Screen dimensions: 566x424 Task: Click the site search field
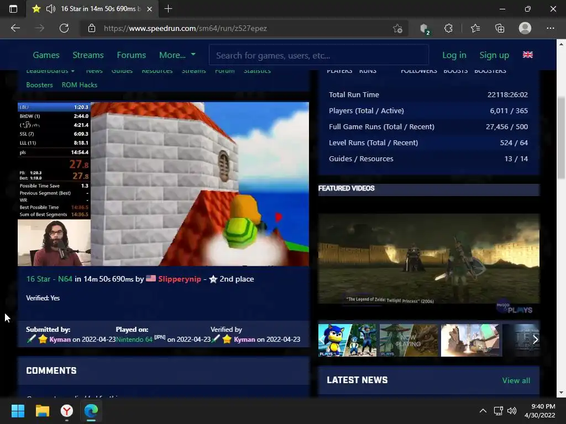[319, 55]
